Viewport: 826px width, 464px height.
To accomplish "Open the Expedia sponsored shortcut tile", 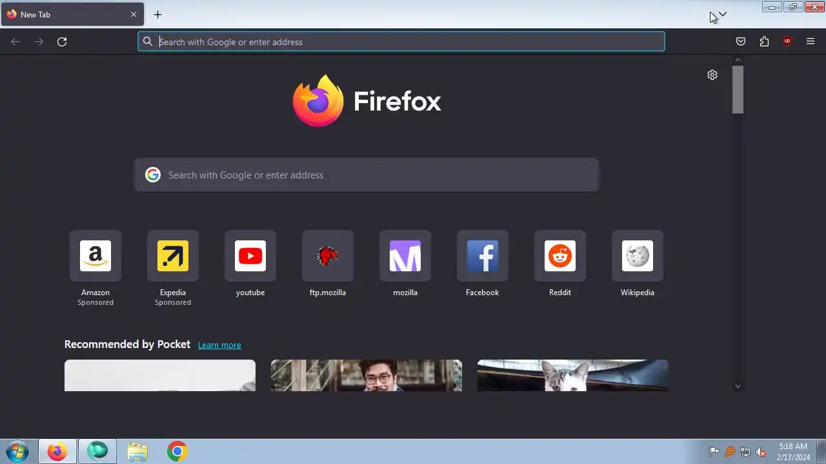I will click(173, 256).
